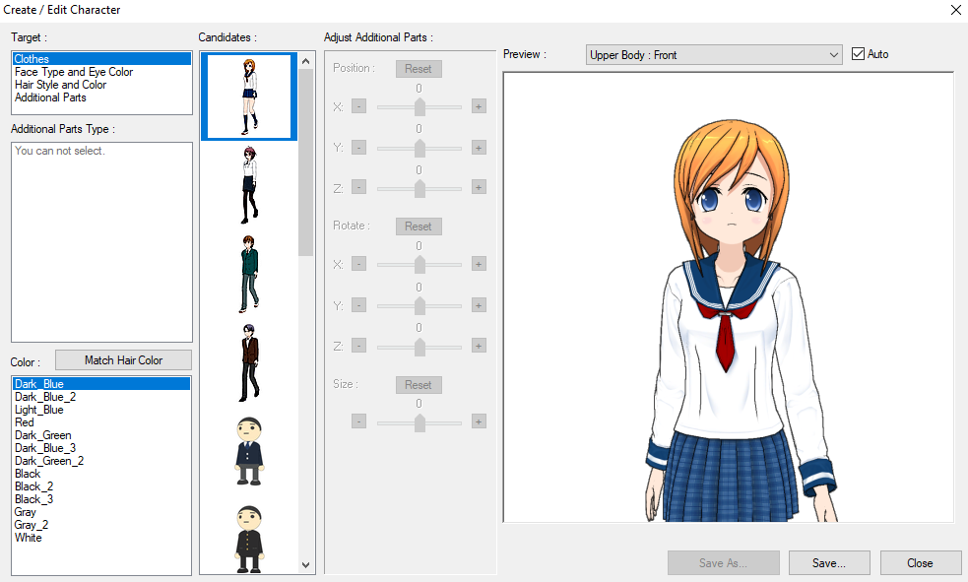
Task: Click the Position Reset button
Action: [419, 69]
